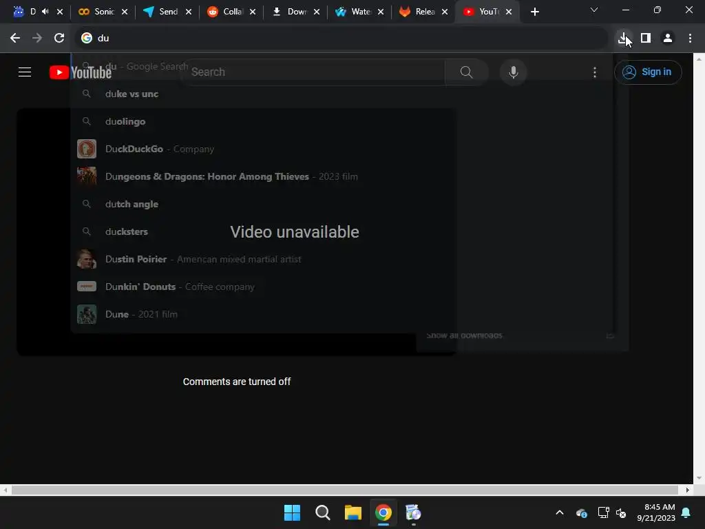
Task: Open the Chrome profile avatar icon
Action: (668, 39)
